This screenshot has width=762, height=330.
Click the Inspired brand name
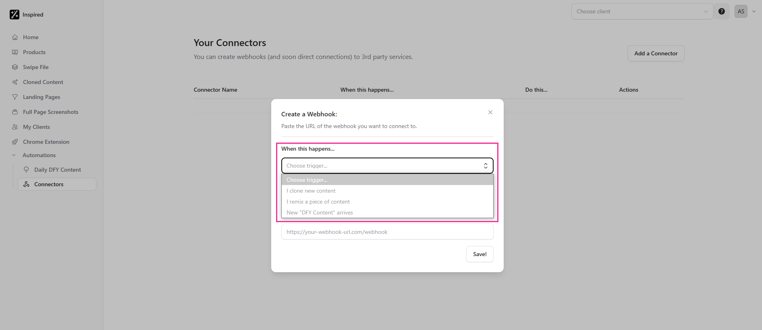tap(33, 15)
